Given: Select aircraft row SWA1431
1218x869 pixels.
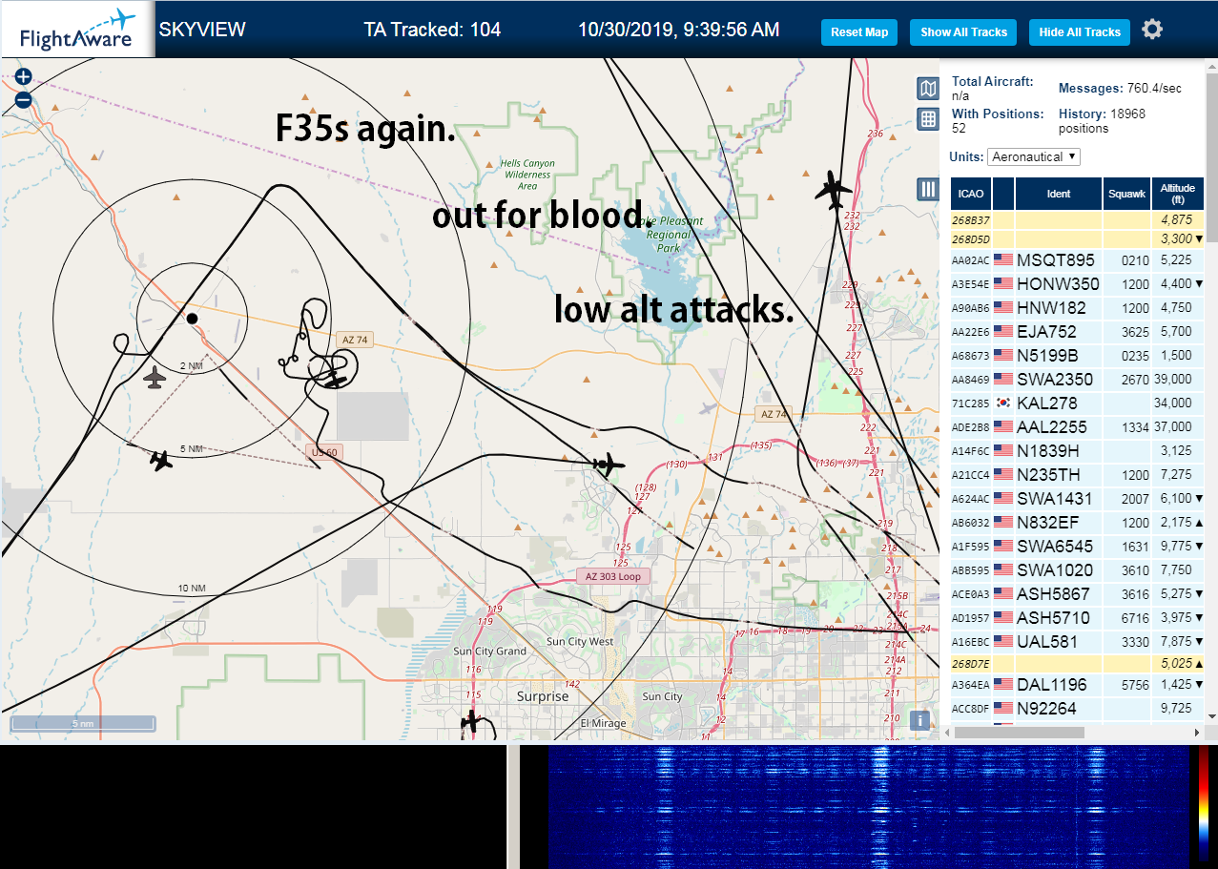Looking at the screenshot, I should point(1077,498).
